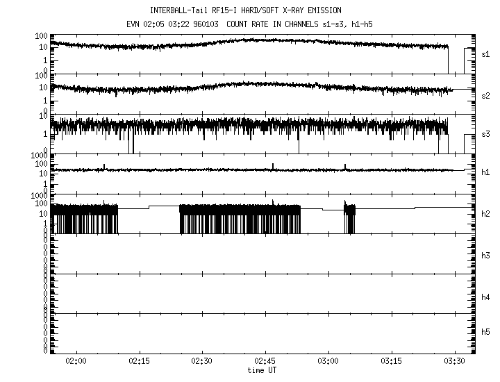The width and height of the screenshot is (500, 382).
Task: Click the 02:45 time axis tick label
Action: (x=265, y=361)
